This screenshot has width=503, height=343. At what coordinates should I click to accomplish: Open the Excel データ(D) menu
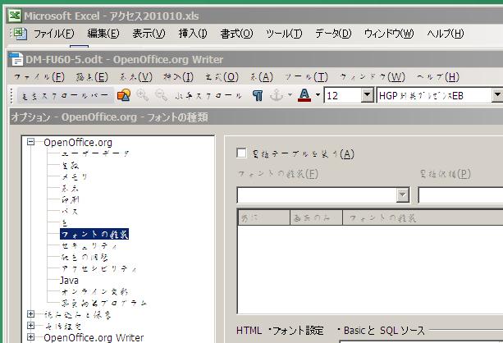click(332, 34)
